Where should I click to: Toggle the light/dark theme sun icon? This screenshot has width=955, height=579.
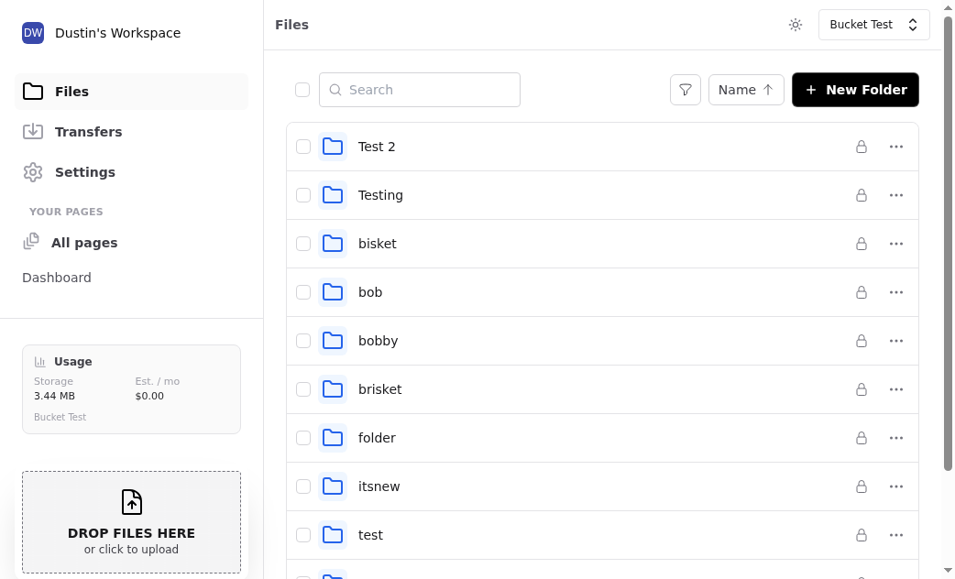point(796,25)
